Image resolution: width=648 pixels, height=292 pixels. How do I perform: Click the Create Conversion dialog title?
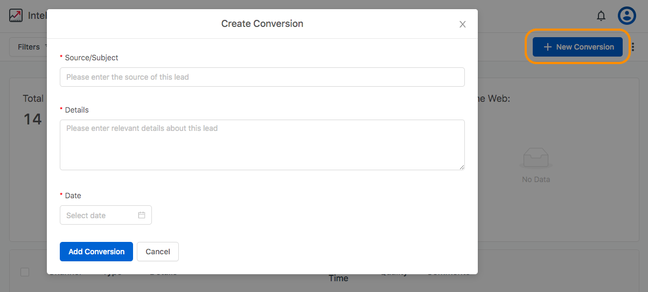point(262,24)
